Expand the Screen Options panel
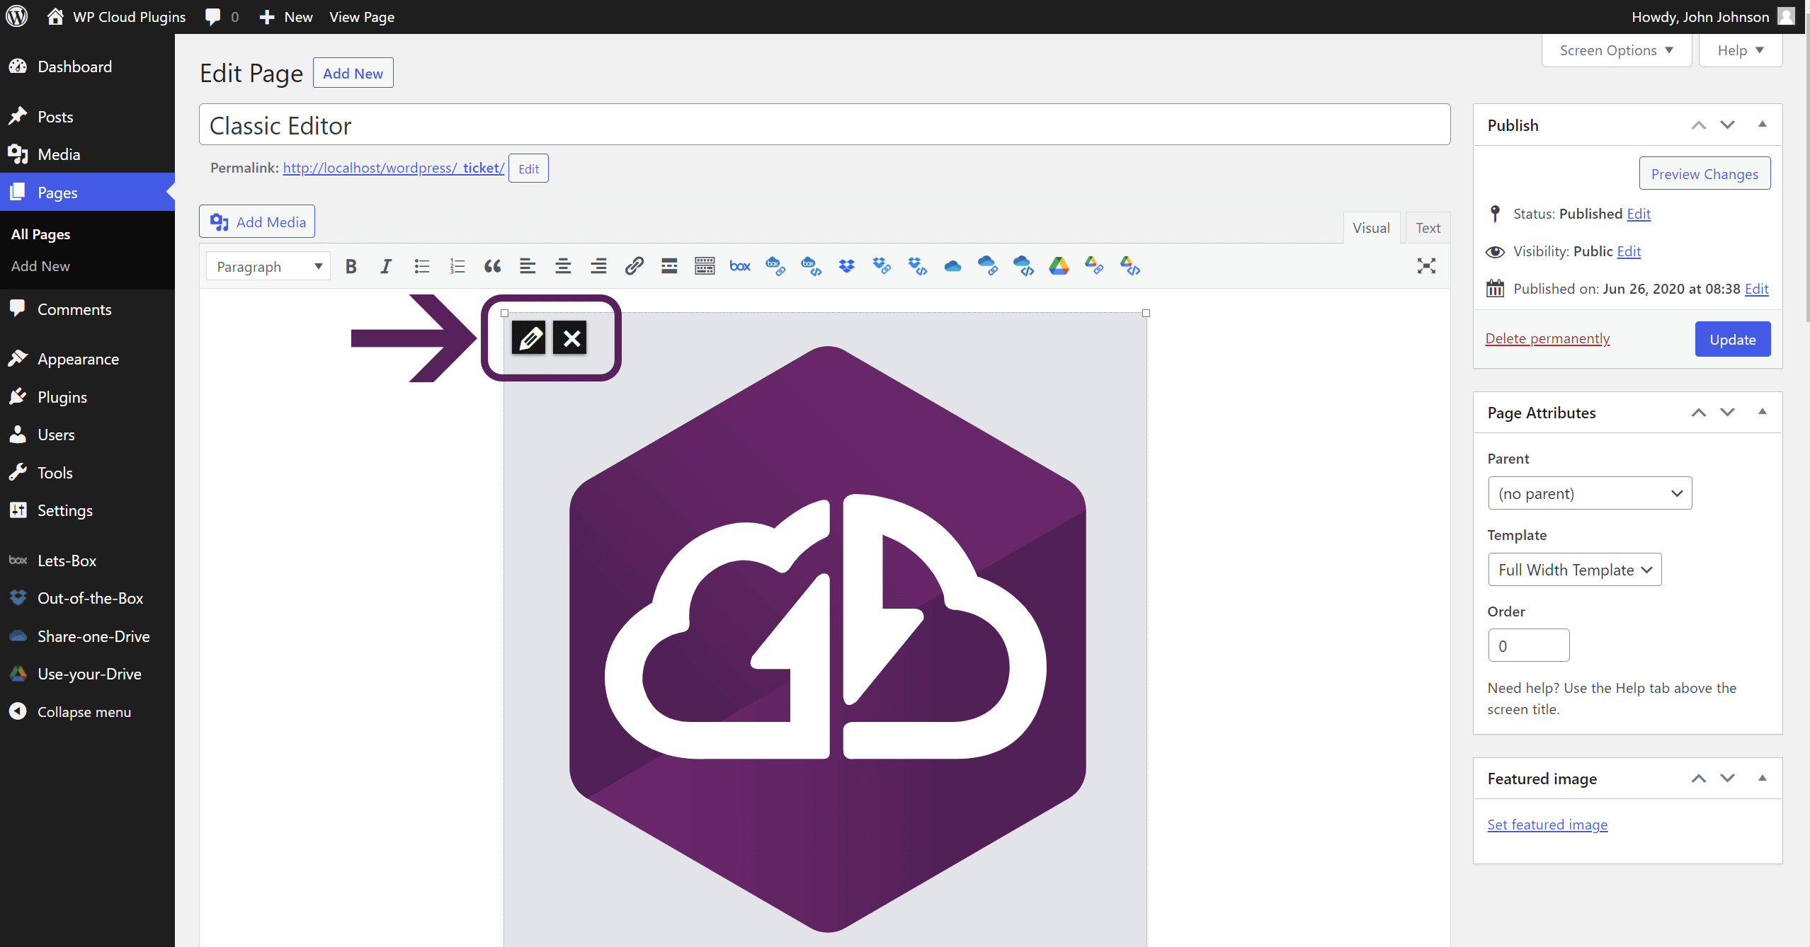The image size is (1810, 947). [x=1617, y=50]
